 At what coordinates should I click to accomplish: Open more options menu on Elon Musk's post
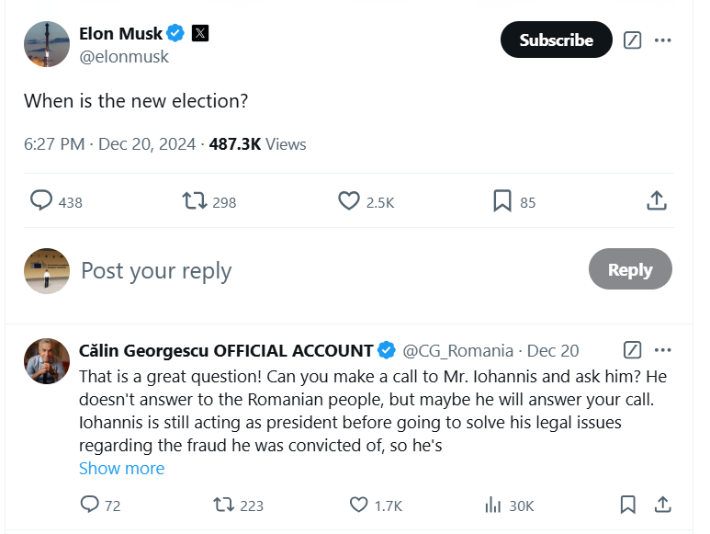point(663,40)
